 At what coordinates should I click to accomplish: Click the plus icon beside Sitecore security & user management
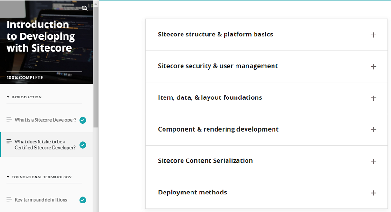tap(373, 67)
